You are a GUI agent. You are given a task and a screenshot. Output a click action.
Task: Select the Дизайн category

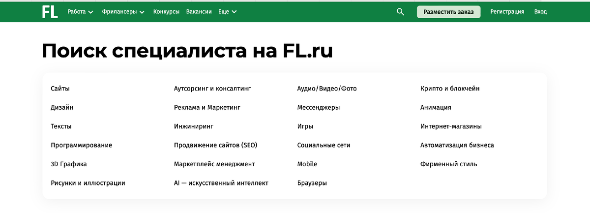coord(62,107)
